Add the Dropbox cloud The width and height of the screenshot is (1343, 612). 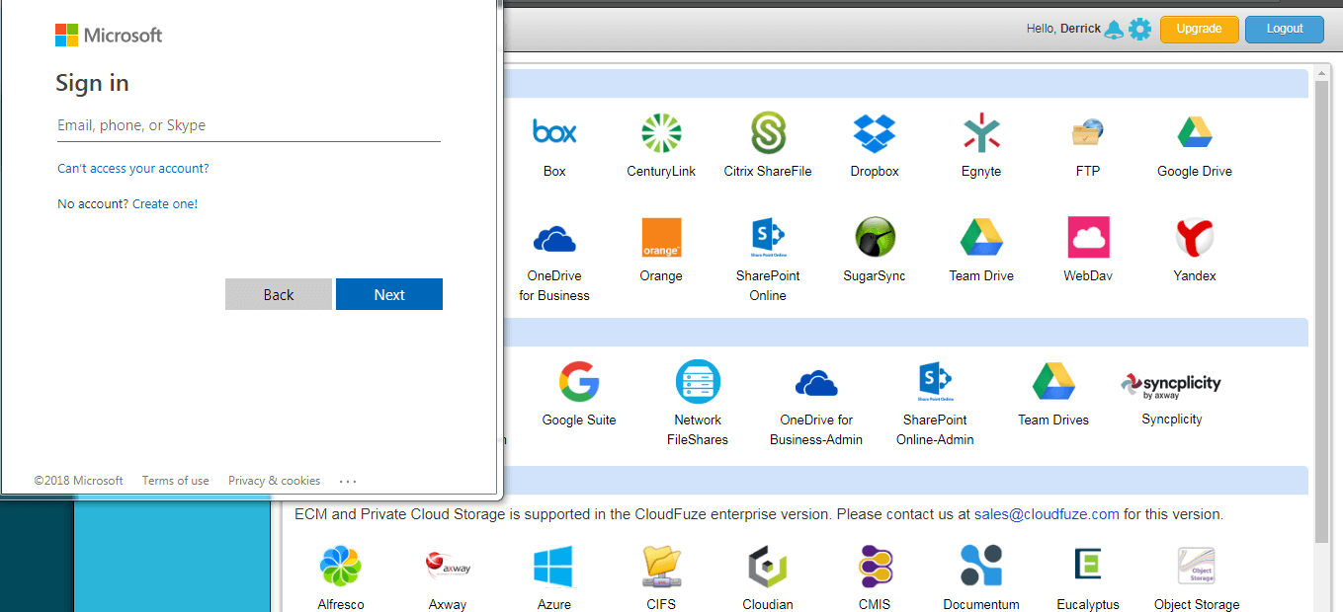coord(875,133)
